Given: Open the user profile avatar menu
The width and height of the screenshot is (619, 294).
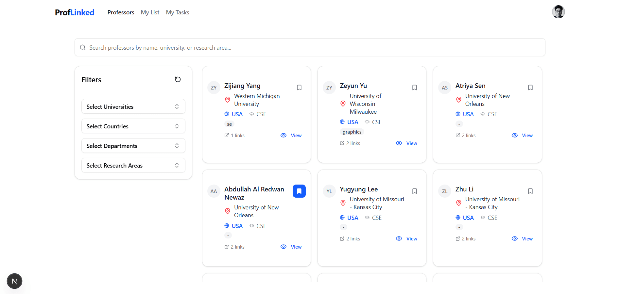Looking at the screenshot, I should click(559, 12).
